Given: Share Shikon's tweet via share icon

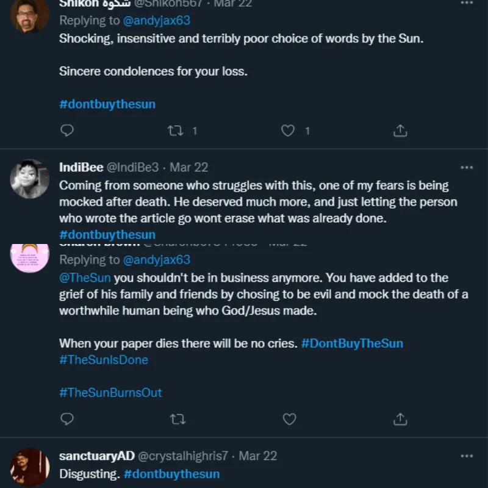Looking at the screenshot, I should click(400, 131).
